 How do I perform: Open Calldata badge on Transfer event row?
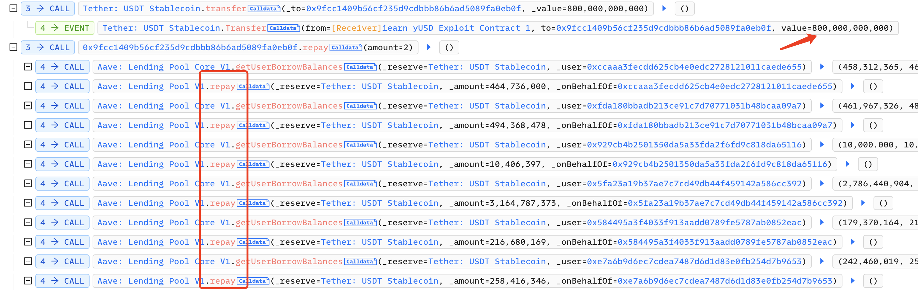click(284, 28)
